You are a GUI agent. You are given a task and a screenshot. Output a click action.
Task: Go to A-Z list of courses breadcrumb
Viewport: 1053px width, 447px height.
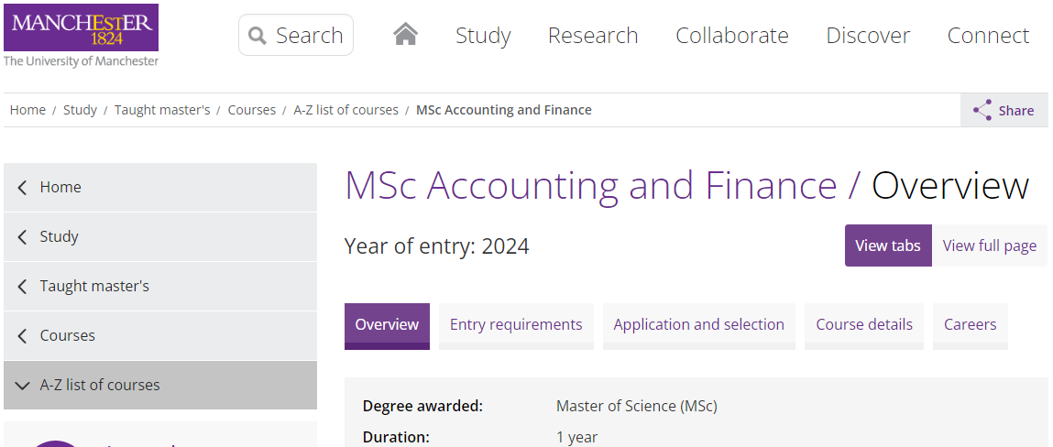346,110
